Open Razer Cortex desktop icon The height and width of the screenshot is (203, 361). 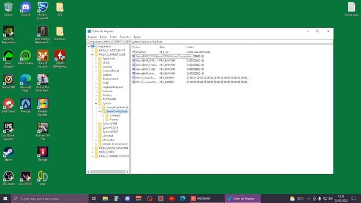click(x=25, y=58)
